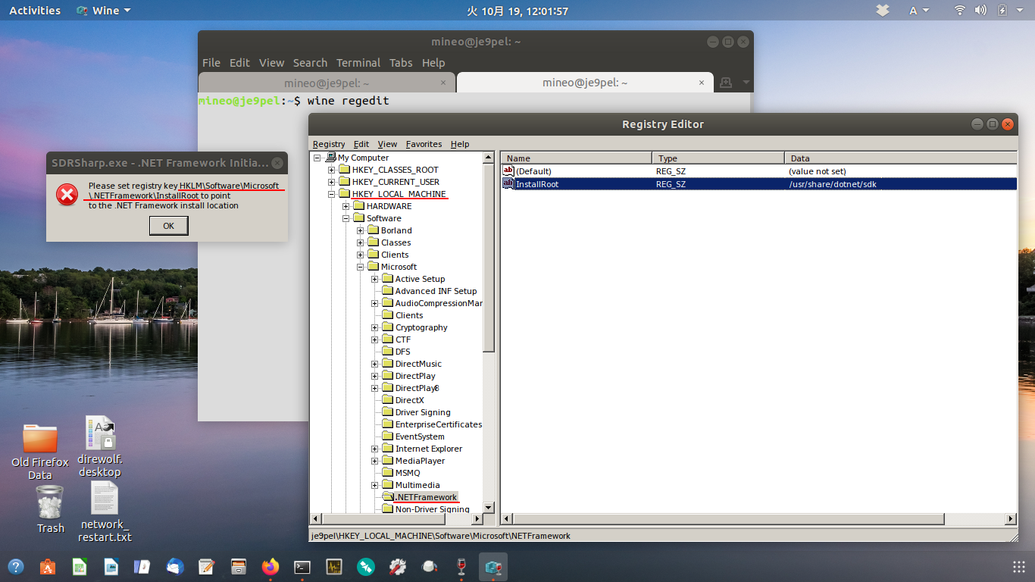Open the Favorites menu in Registry Editor

pos(424,144)
